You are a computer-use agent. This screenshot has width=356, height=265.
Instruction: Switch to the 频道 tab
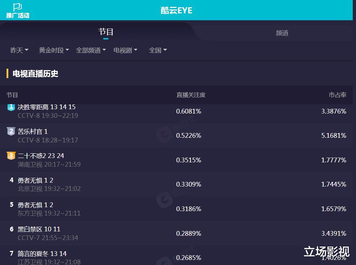coord(282,33)
